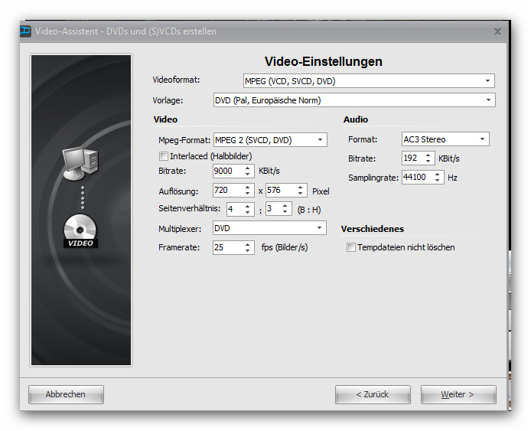Increase the audio Samplingrate value
Image resolution: width=531 pixels, height=431 pixels.
(438, 175)
